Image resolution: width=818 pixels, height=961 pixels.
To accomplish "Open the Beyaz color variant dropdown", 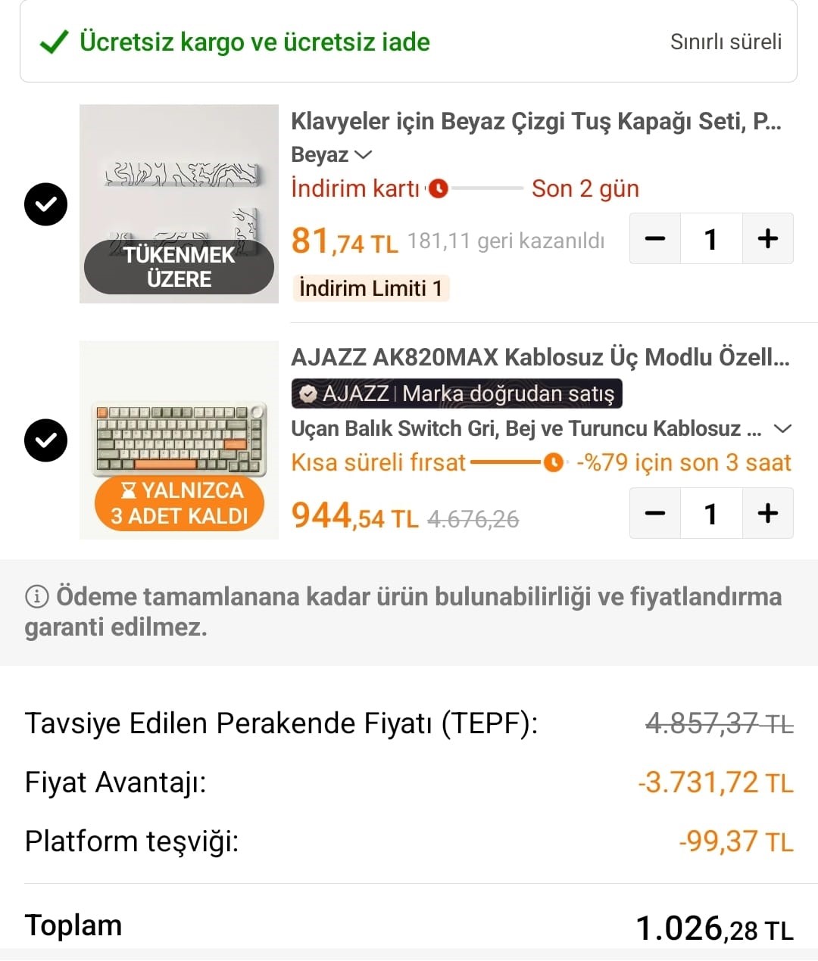I will pos(332,155).
